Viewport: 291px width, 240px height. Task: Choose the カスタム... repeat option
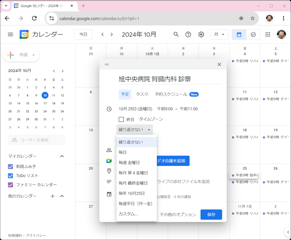pos(128,214)
